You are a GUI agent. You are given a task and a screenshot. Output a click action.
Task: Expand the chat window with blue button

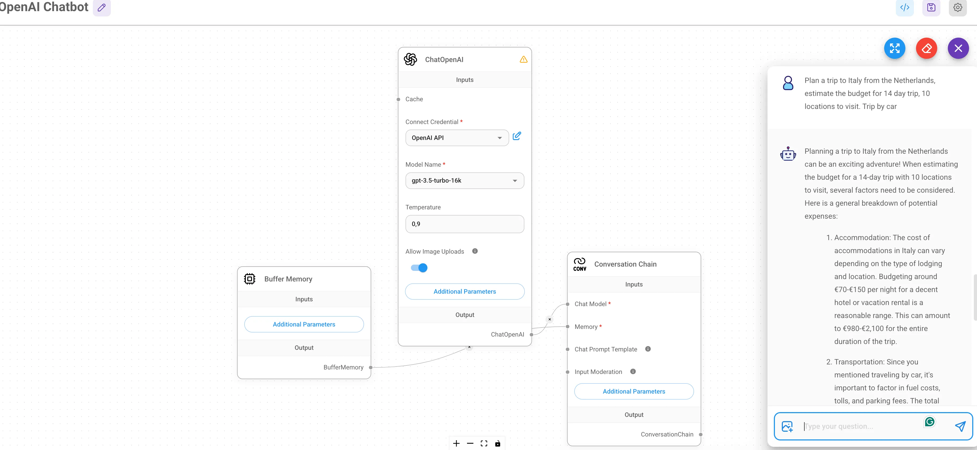click(x=895, y=48)
